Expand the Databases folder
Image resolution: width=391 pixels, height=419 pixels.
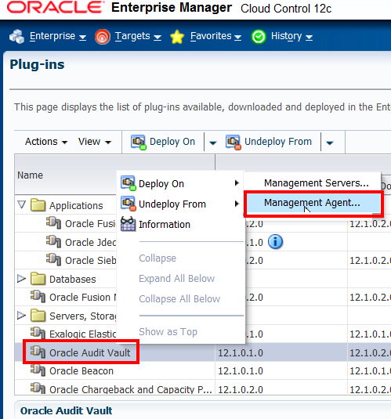pos(21,279)
